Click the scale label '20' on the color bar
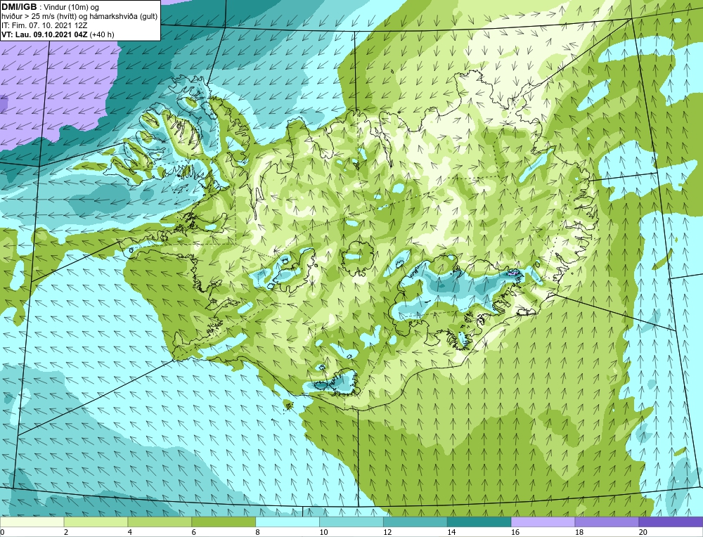Viewport: 703px width, 537px height. 643,532
